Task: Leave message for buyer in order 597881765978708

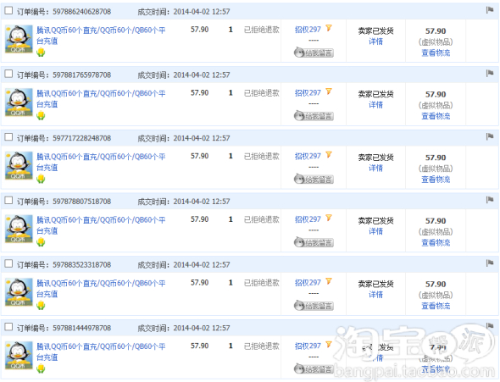Action: coord(314,116)
